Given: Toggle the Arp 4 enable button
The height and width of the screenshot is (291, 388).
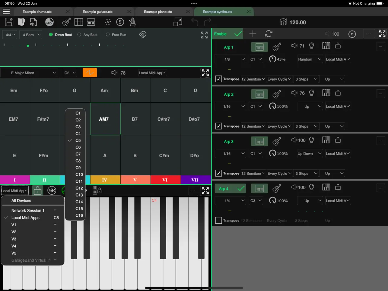Looking at the screenshot, I should [231, 189].
